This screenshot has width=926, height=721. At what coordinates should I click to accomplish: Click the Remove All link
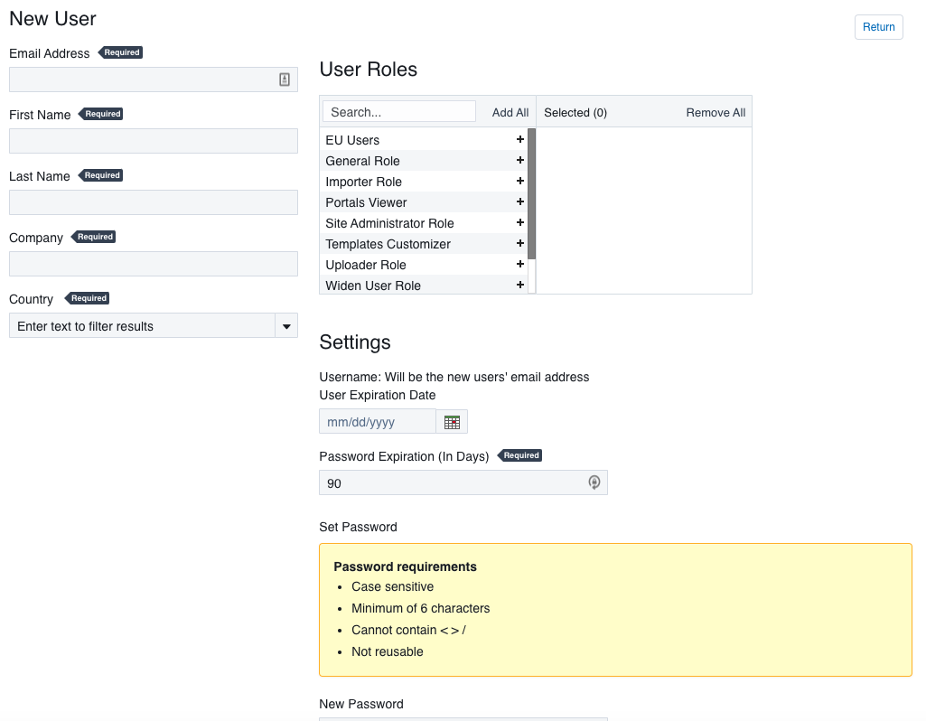[716, 112]
